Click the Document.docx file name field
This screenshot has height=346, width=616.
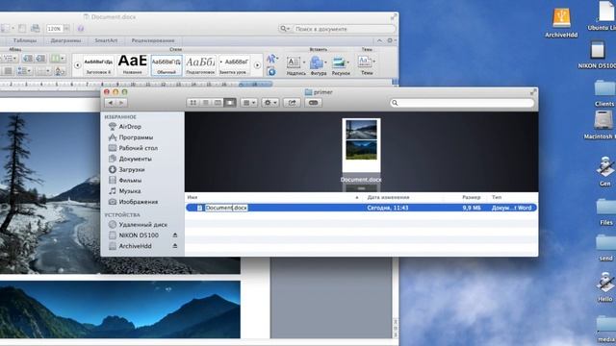[x=226, y=208]
